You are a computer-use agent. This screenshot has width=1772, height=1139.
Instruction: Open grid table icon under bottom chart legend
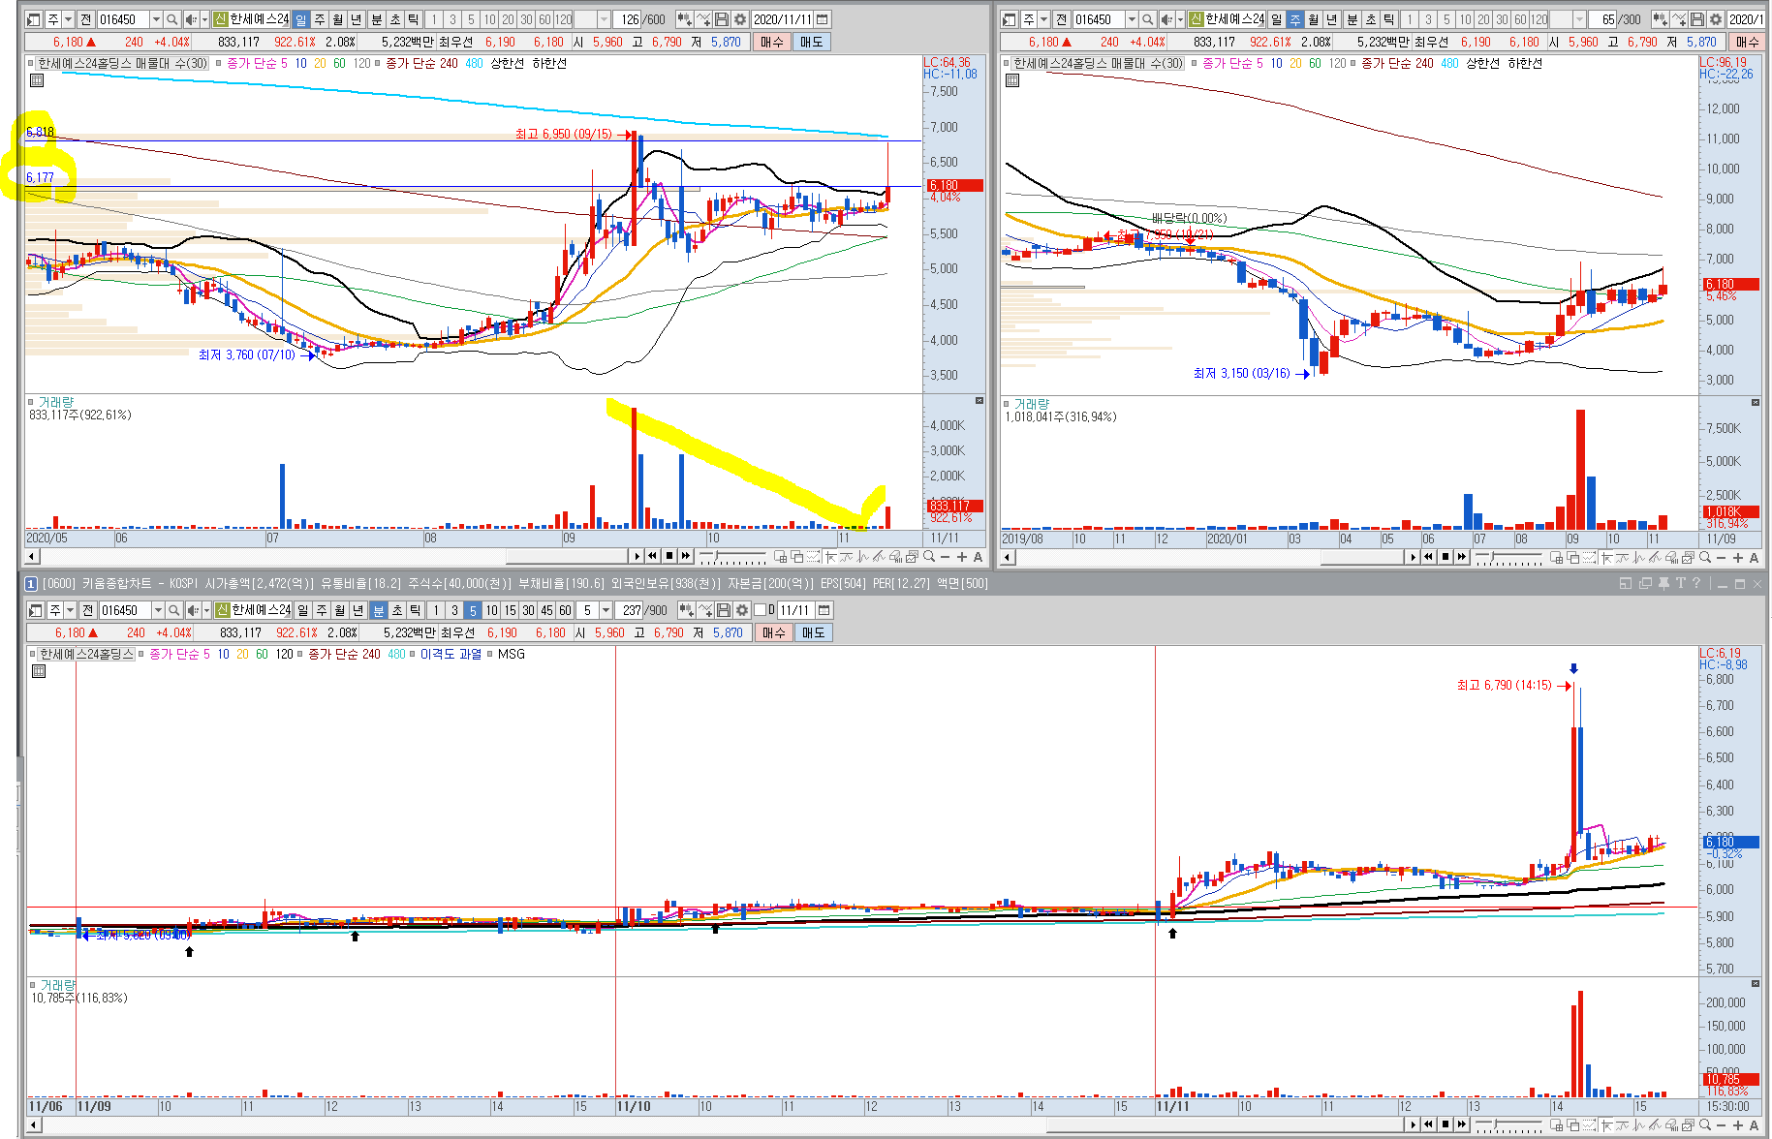[39, 671]
